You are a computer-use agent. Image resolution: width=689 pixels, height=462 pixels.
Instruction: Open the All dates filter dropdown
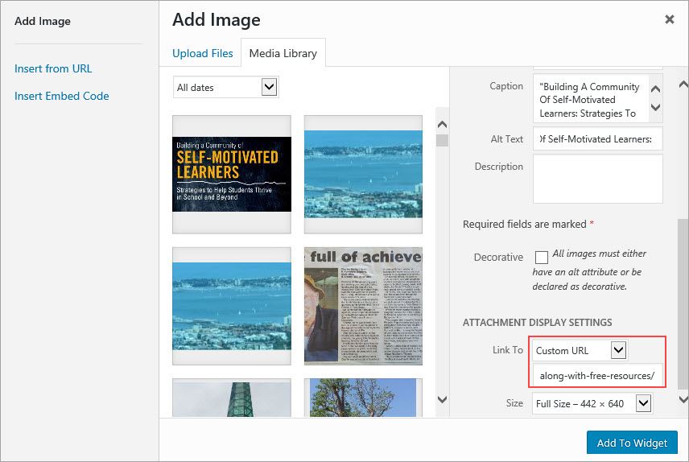pos(226,87)
